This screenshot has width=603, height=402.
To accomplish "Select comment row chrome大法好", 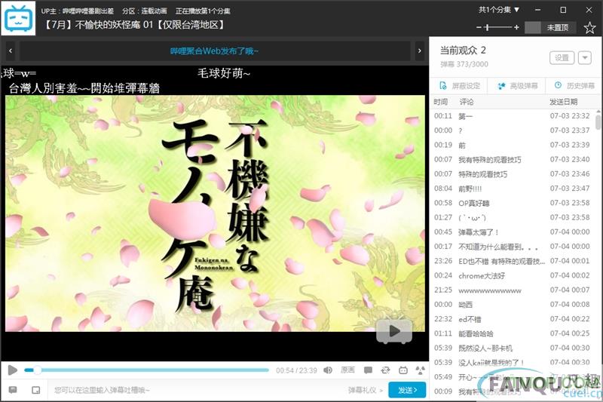I will [513, 275].
